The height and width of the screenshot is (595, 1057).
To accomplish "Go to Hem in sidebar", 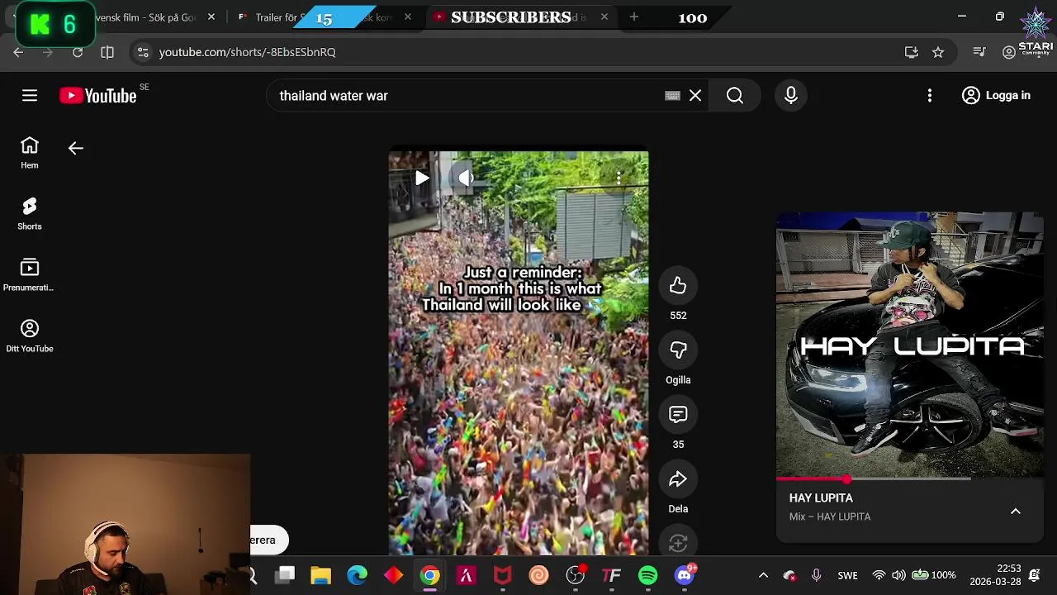I will click(x=30, y=153).
